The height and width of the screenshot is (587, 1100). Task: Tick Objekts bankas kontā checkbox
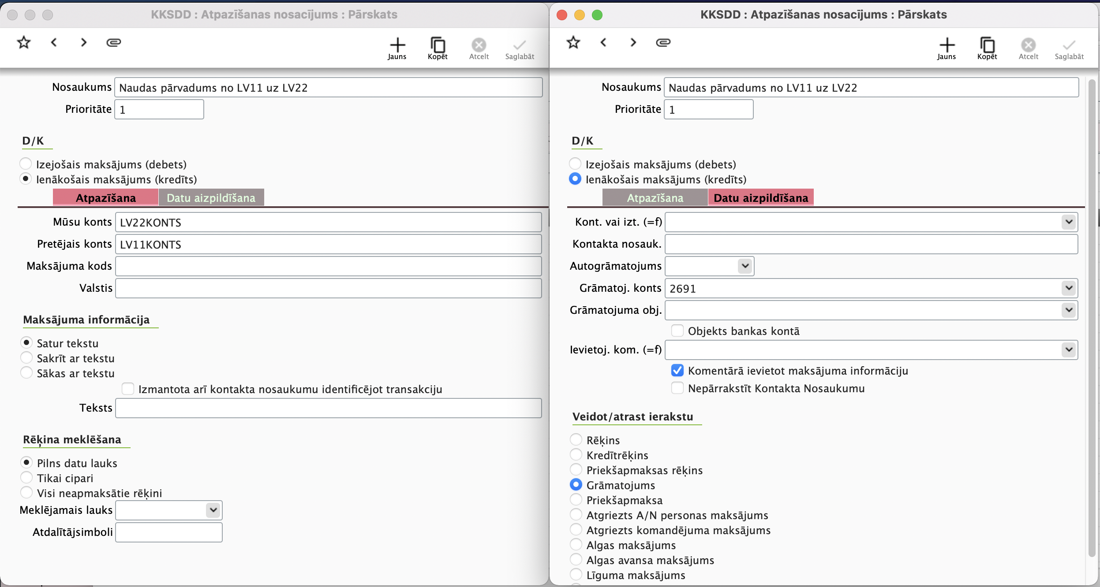tap(677, 331)
